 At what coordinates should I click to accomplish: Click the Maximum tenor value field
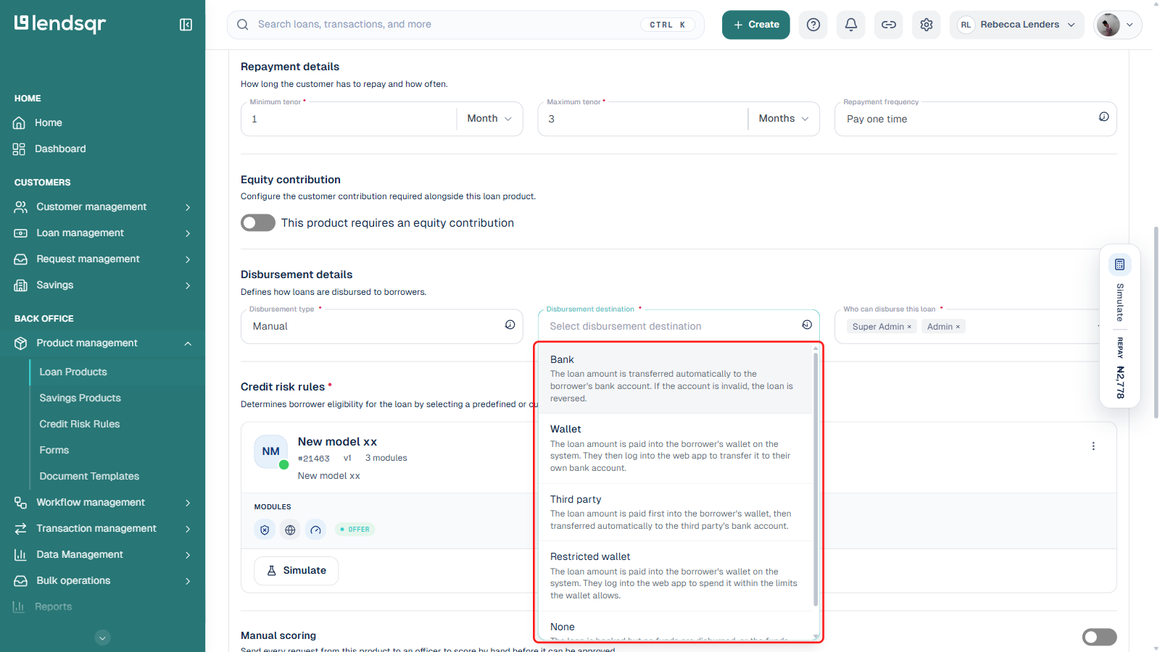point(644,119)
